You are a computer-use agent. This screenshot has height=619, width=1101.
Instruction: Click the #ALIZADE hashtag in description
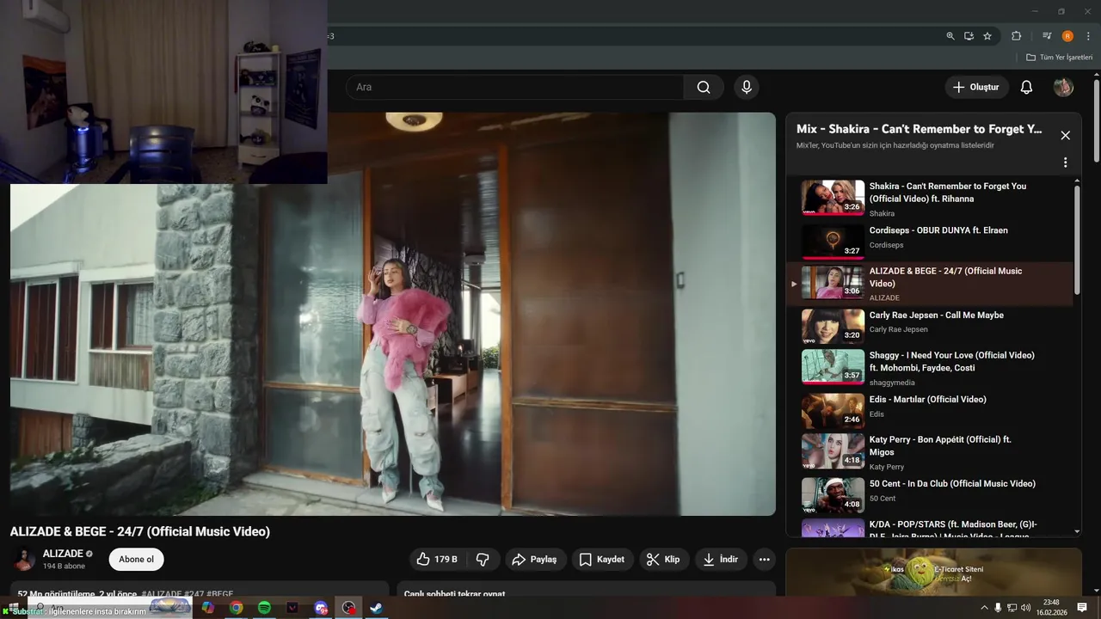click(162, 594)
